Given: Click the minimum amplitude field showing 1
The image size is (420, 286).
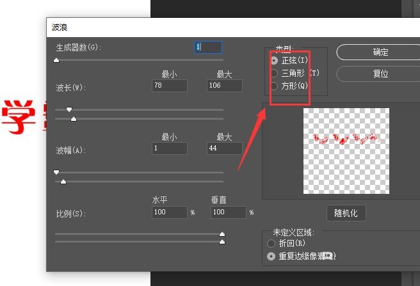Looking at the screenshot, I should point(170,148).
